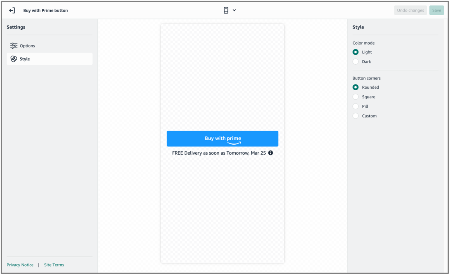This screenshot has height=275, width=450.
Task: Click the Save button
Action: [437, 10]
